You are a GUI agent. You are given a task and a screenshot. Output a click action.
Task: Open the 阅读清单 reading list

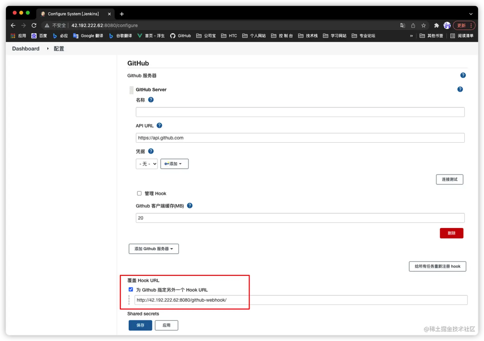[462, 36]
